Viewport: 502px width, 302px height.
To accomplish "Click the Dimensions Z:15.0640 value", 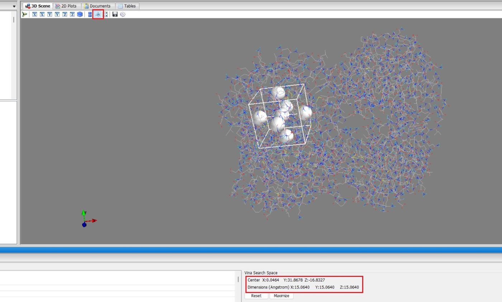I will click(x=349, y=287).
